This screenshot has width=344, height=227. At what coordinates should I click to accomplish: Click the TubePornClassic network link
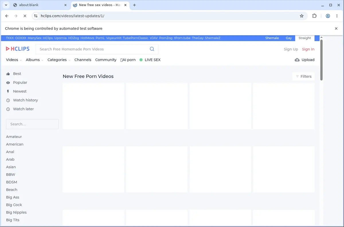136,38
